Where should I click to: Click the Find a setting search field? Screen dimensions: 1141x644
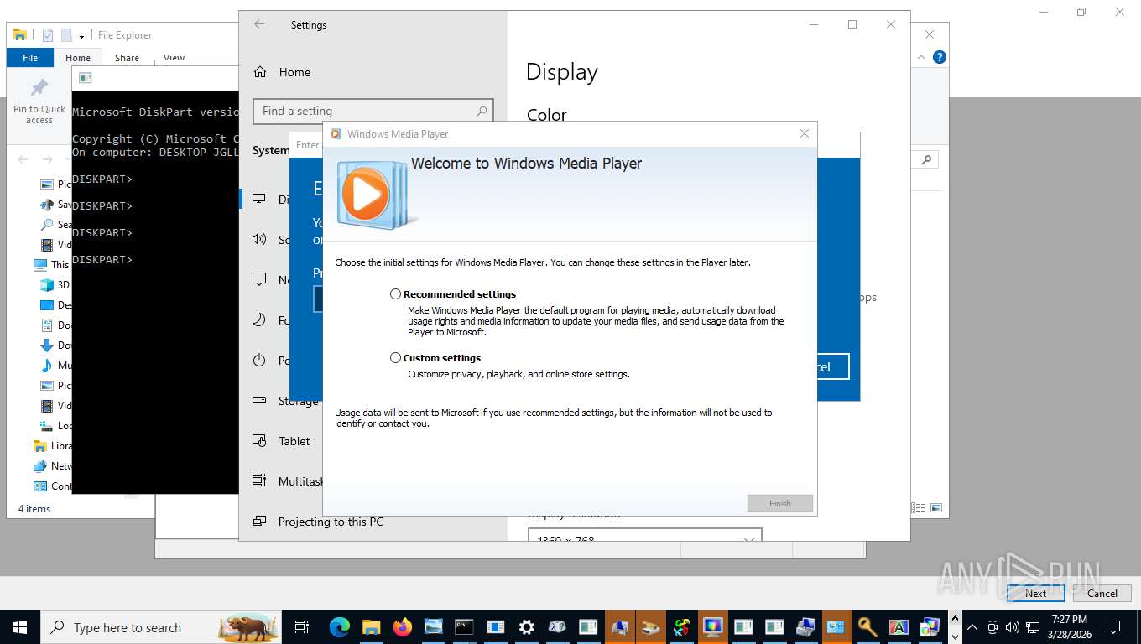[x=373, y=111]
